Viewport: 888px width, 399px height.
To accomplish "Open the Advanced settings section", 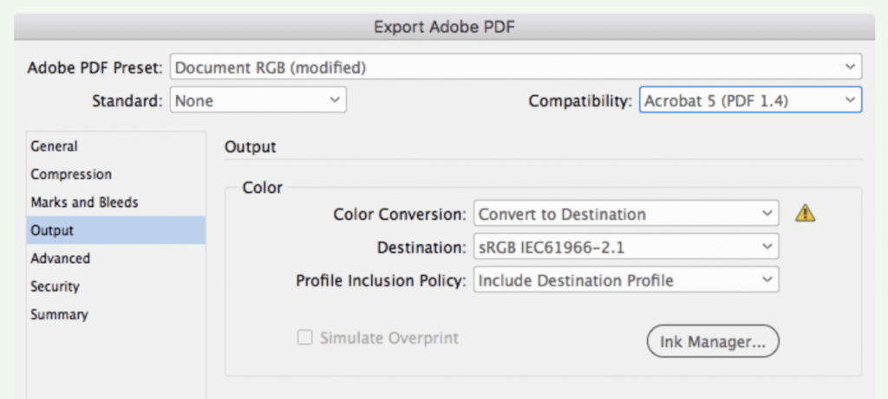I will coord(60,259).
